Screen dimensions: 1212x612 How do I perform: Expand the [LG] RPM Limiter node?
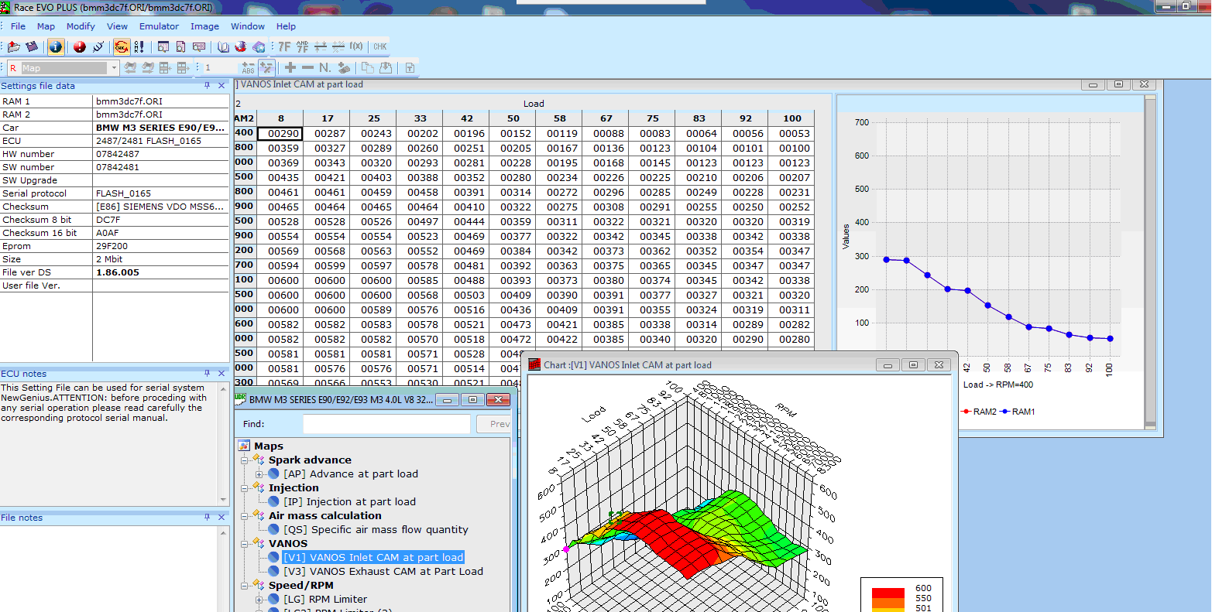[x=259, y=600]
